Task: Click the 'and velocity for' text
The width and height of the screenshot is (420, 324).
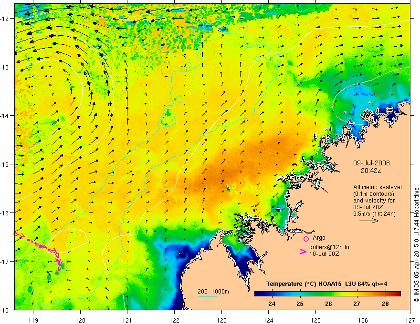Action: (374, 201)
